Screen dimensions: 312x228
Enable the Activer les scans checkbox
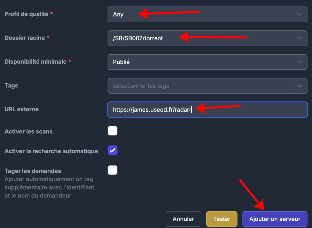click(113, 131)
